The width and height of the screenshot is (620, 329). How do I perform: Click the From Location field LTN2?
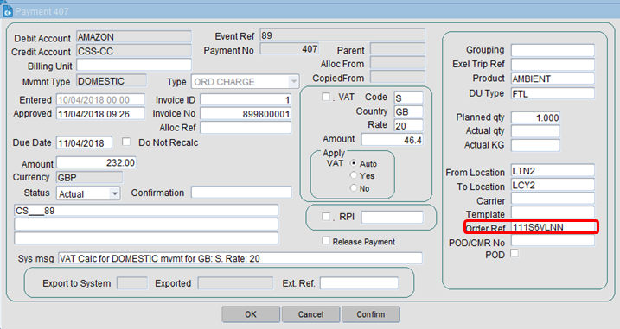(553, 170)
